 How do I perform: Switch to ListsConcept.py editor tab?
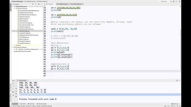pos(77,4)
